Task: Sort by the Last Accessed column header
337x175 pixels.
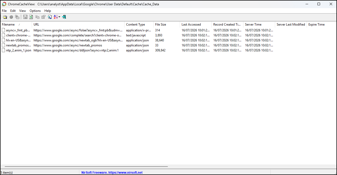Action: (196, 25)
